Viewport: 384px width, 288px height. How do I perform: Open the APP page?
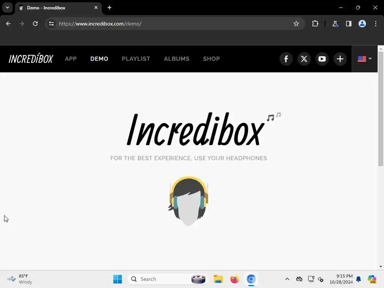click(x=71, y=59)
